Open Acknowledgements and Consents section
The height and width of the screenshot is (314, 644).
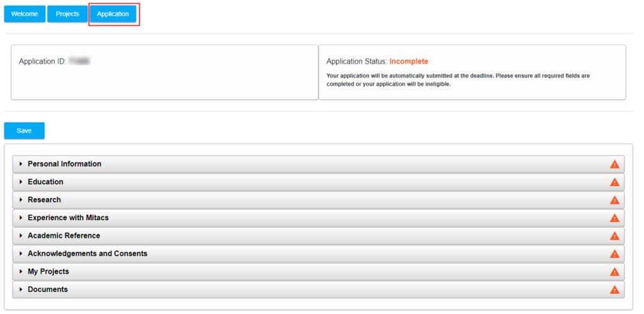[318, 254]
